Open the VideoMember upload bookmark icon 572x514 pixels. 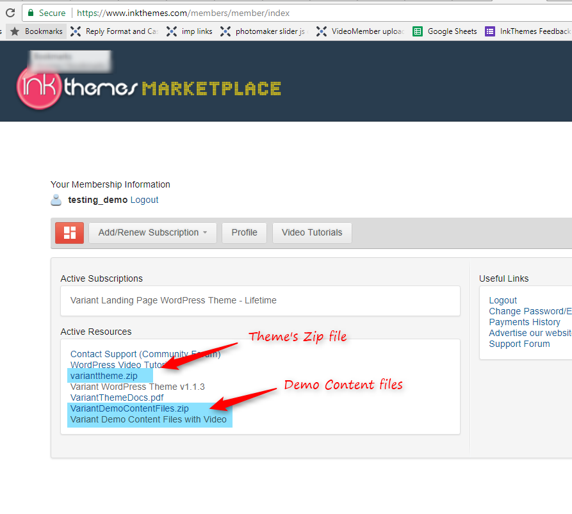click(322, 31)
